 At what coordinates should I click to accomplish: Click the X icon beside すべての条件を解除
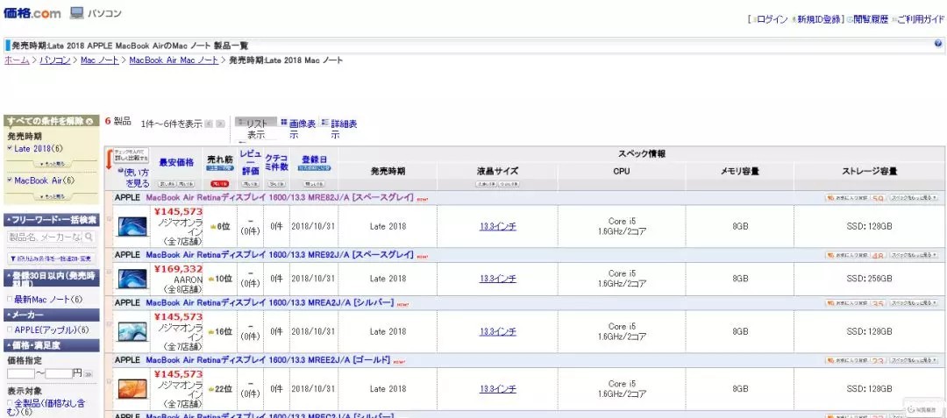[90, 121]
